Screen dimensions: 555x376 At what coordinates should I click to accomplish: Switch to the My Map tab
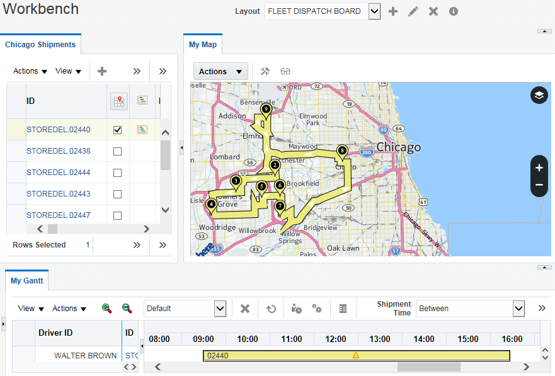point(202,45)
